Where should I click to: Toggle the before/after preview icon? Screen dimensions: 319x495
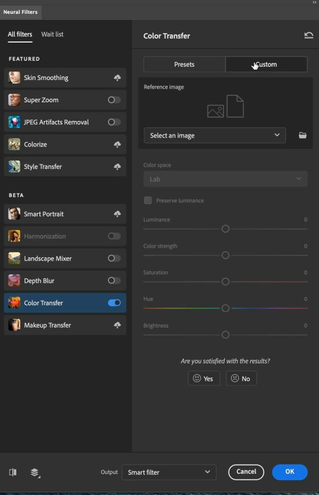tap(13, 472)
